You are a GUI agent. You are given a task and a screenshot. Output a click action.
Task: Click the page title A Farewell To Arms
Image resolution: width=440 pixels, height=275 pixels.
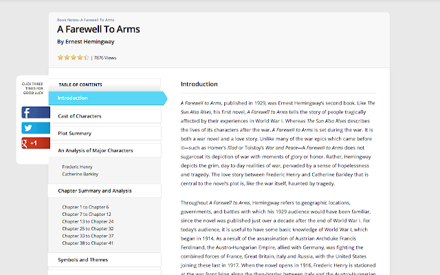tap(98, 29)
